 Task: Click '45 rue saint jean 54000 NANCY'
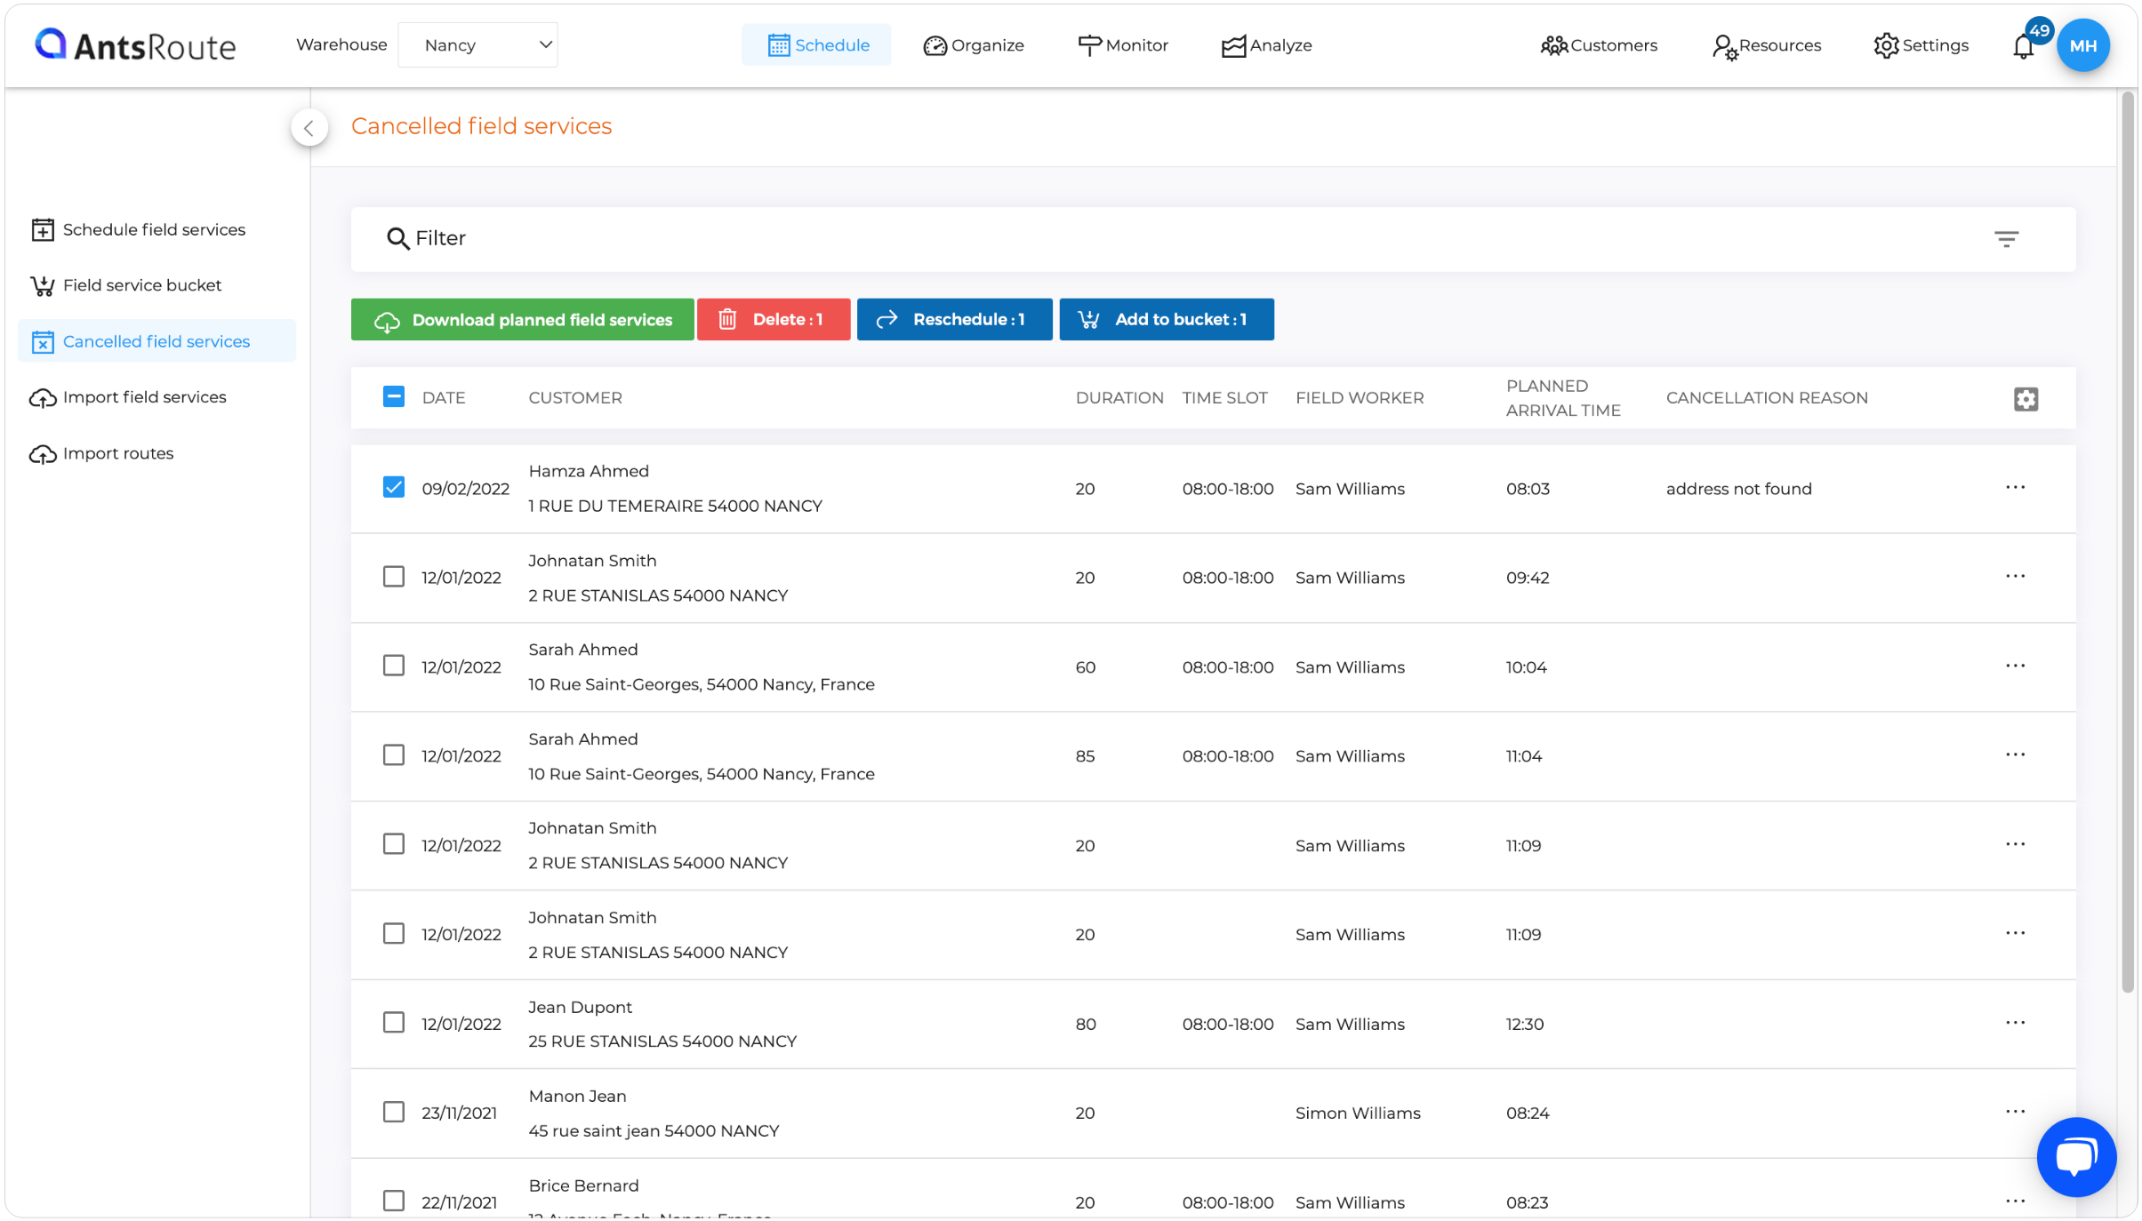pos(654,1131)
